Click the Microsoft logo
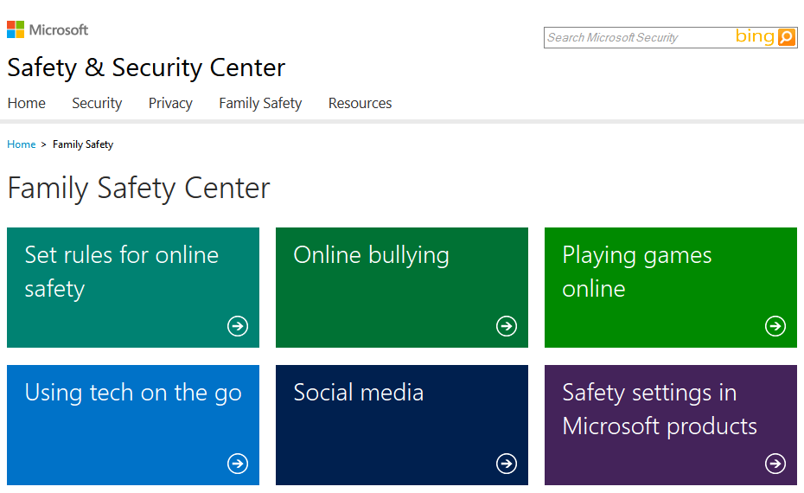Image resolution: width=804 pixels, height=493 pixels. (x=48, y=29)
